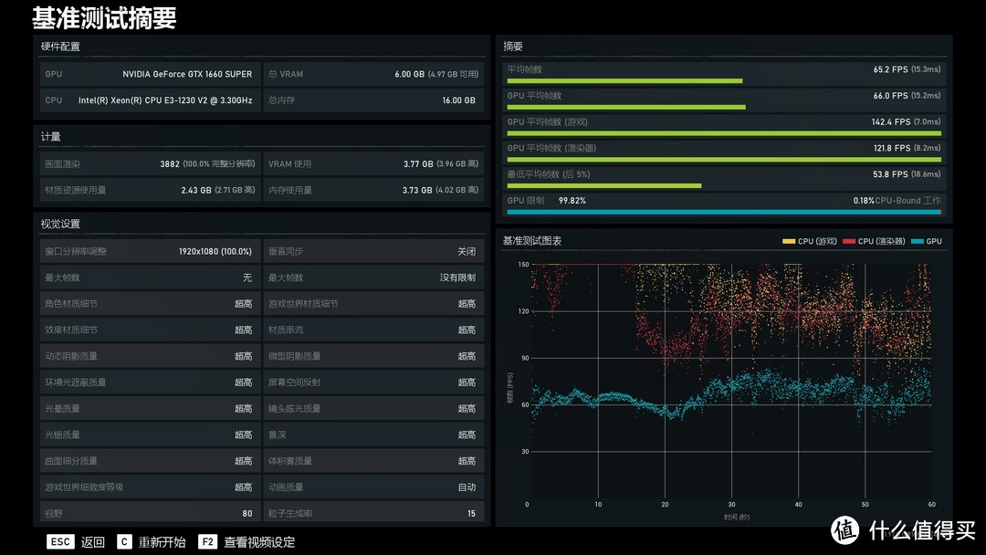Open 查看视频设定 option
The height and width of the screenshot is (555, 986).
coord(259,542)
